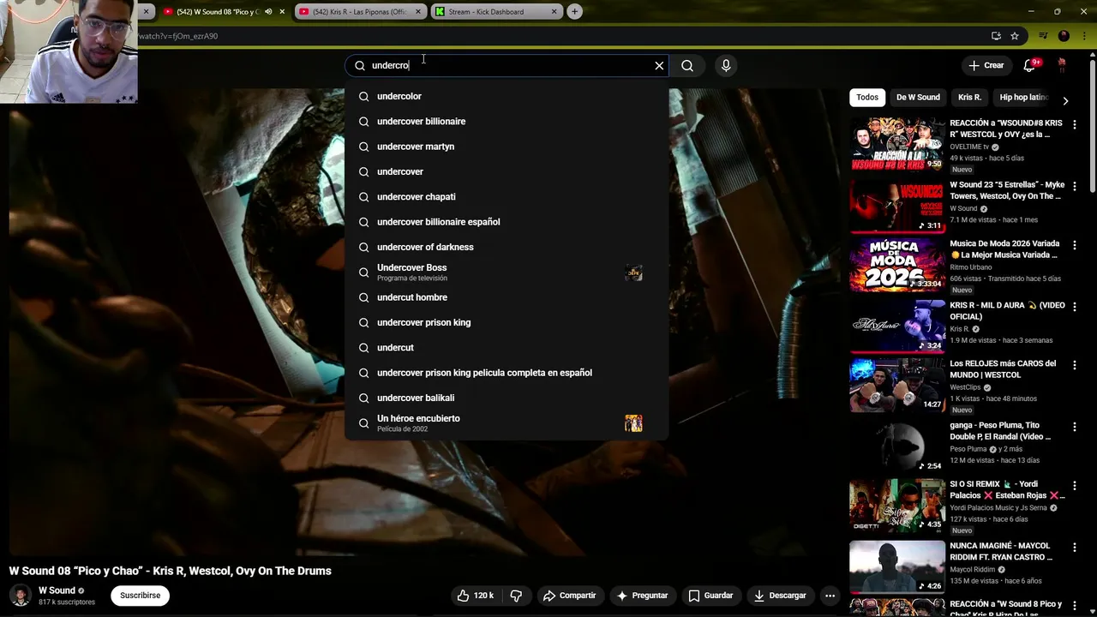Click the Preguntar button
This screenshot has height=617, width=1097.
click(x=641, y=596)
